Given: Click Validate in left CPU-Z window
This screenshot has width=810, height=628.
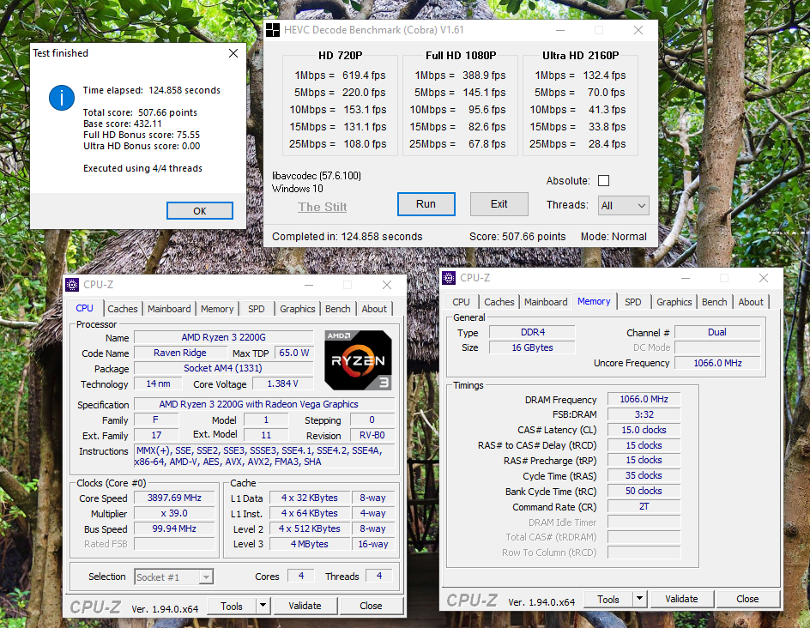Looking at the screenshot, I should [305, 606].
